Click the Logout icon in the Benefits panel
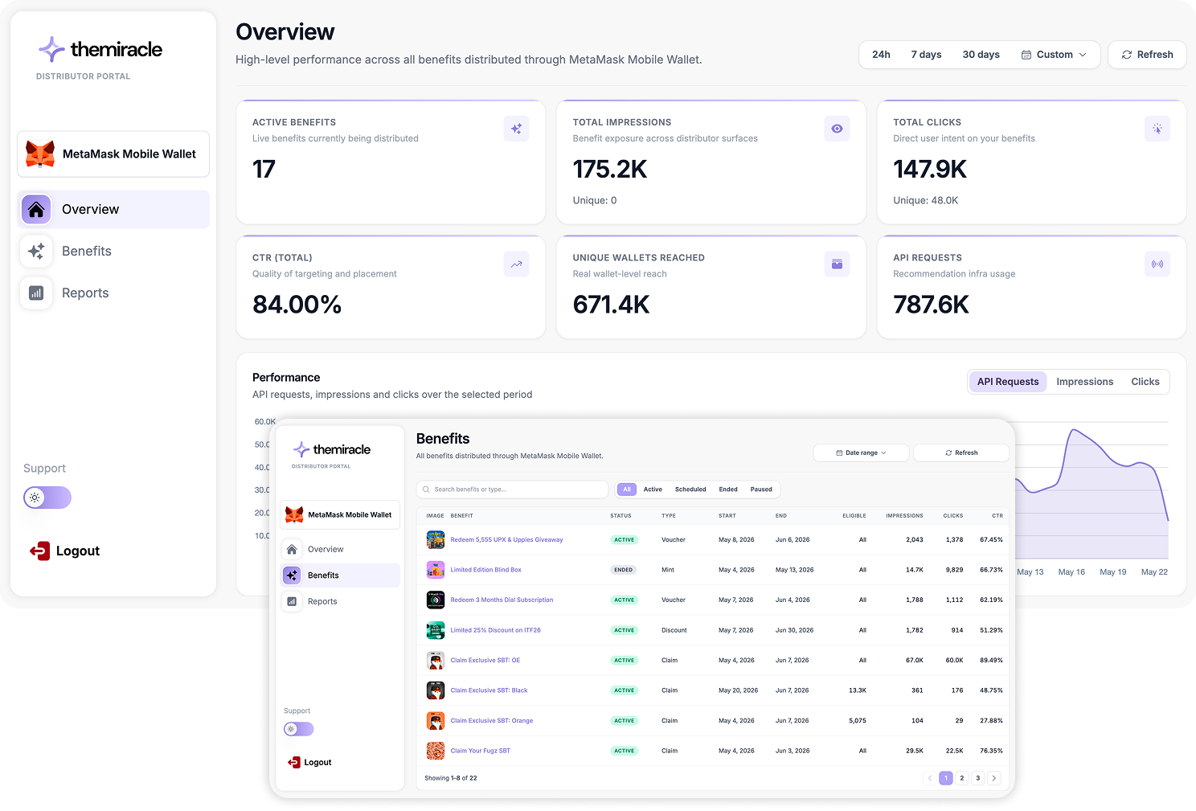 [x=294, y=762]
